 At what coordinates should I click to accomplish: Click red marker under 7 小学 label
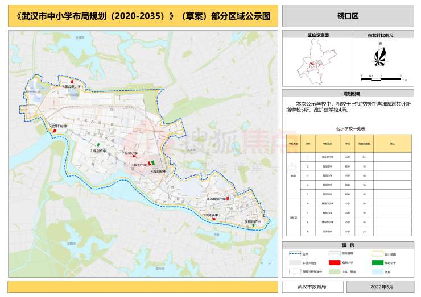click(134, 156)
